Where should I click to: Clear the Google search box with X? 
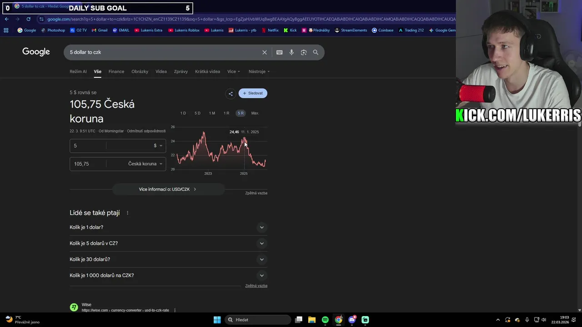(264, 52)
